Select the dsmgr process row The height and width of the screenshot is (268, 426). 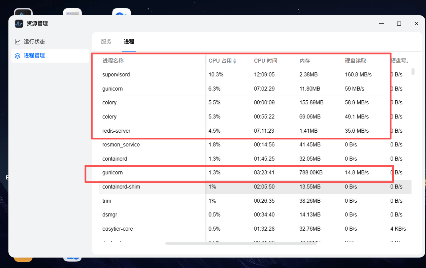[x=255, y=215]
